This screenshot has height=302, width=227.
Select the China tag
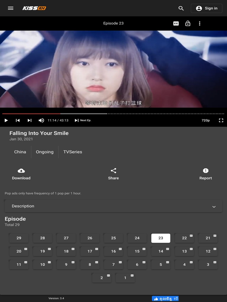tap(20, 152)
